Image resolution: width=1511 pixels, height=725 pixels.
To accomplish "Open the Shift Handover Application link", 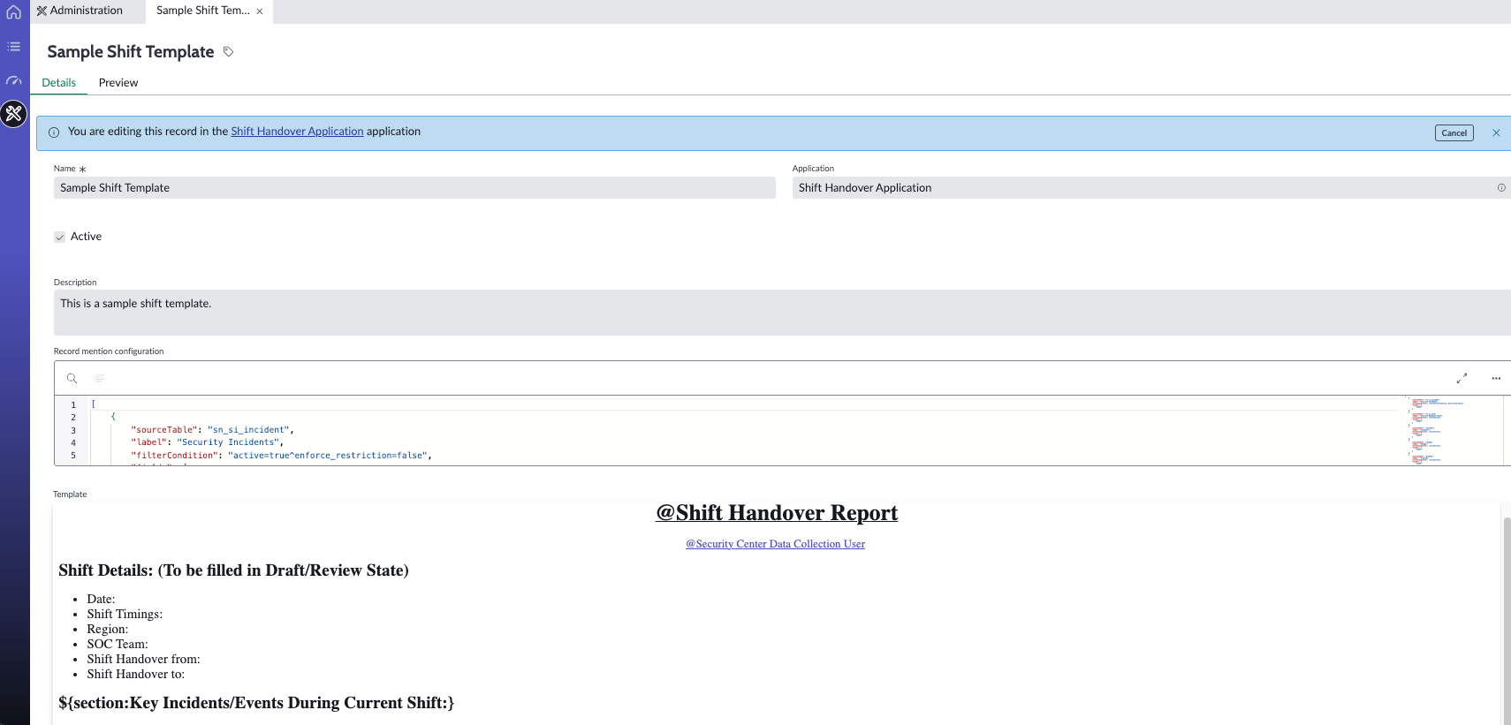I will (297, 132).
